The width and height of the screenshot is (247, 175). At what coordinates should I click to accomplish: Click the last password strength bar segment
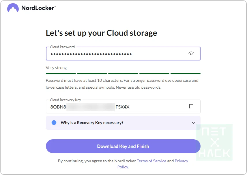[185, 74]
